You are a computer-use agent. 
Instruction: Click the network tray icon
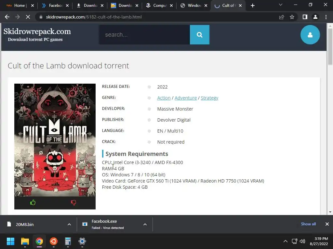(x=294, y=241)
